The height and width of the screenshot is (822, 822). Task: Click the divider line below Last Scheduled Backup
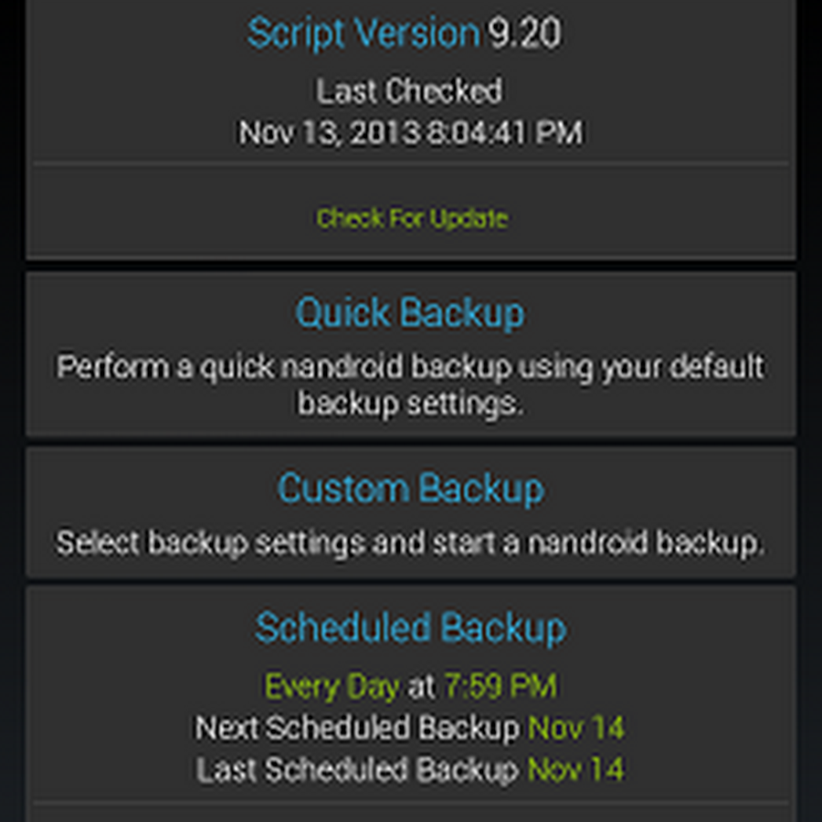tap(410, 804)
